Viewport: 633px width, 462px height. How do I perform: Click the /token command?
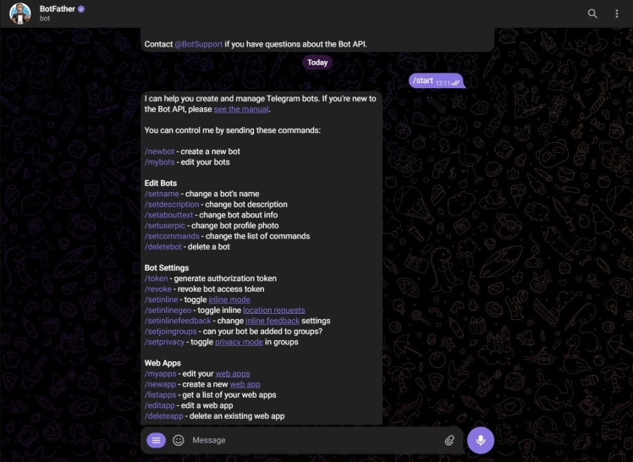coord(157,278)
